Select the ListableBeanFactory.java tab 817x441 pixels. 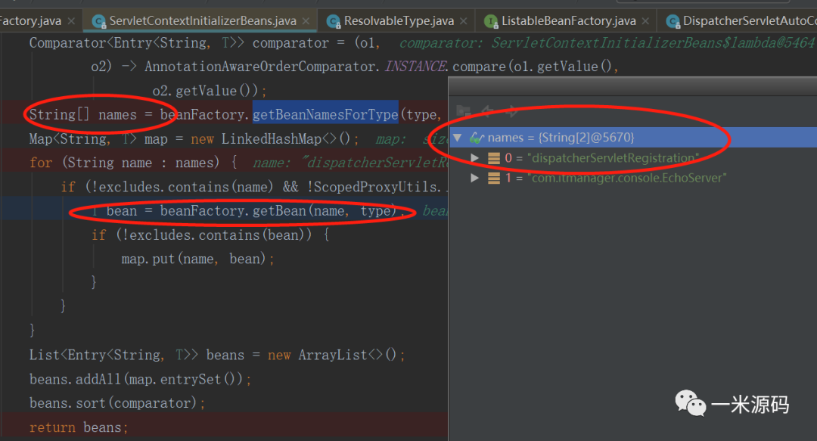click(x=568, y=21)
